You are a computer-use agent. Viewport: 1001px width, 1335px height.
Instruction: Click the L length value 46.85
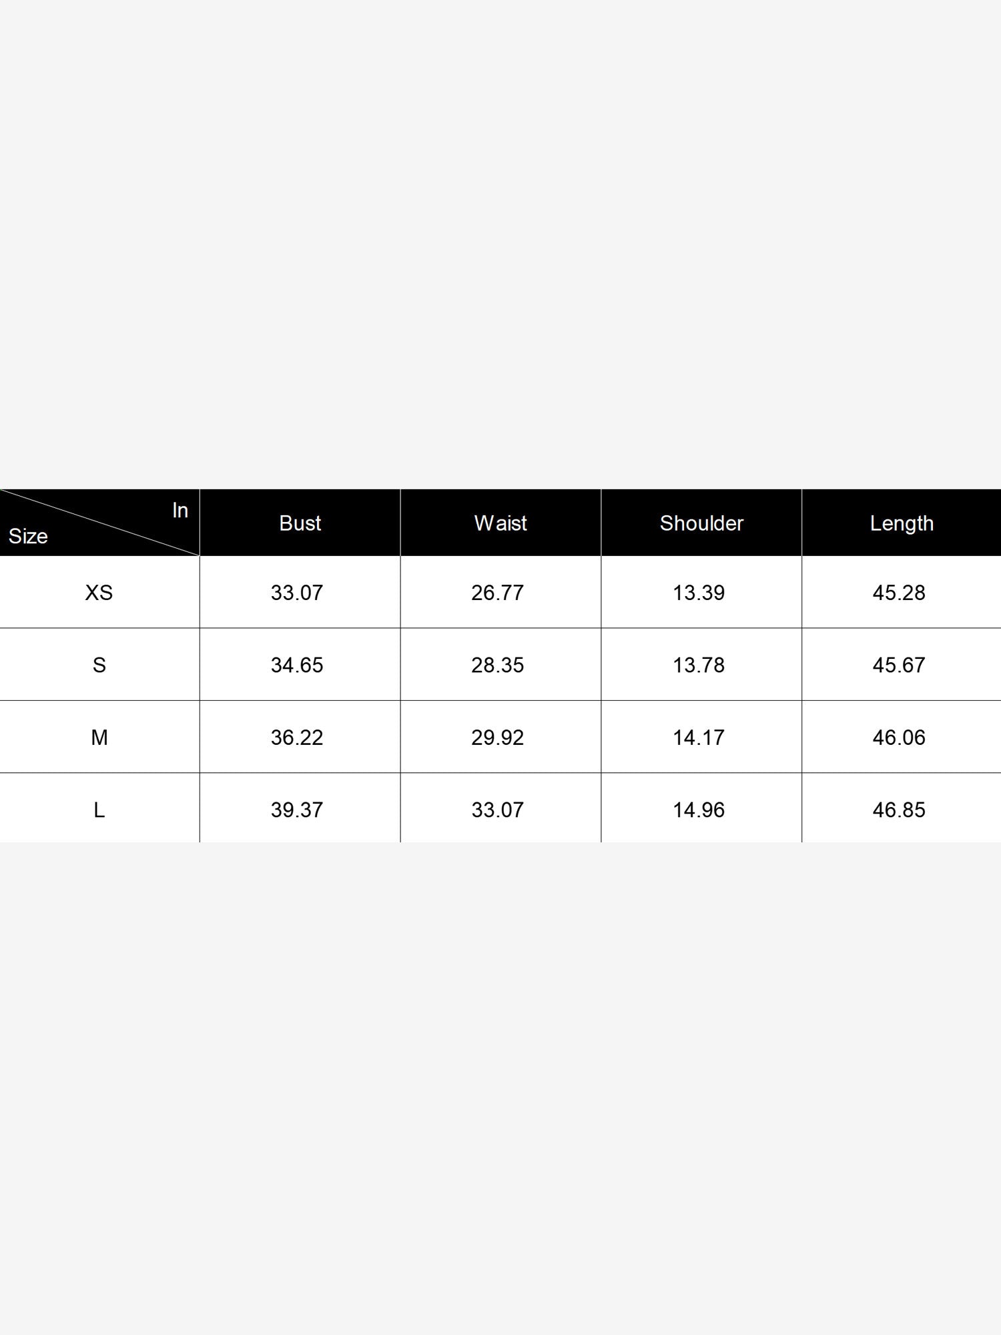coord(899,810)
